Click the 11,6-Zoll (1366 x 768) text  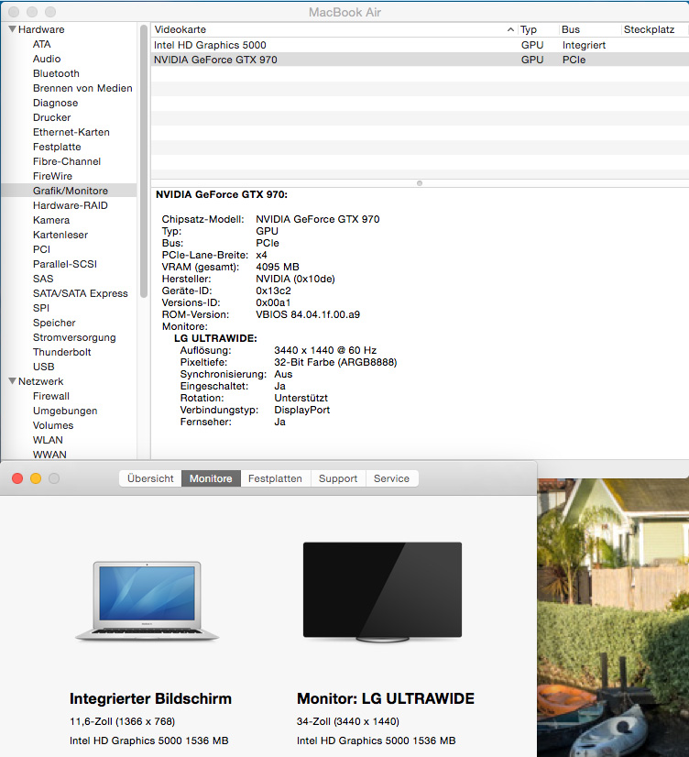[x=122, y=721]
